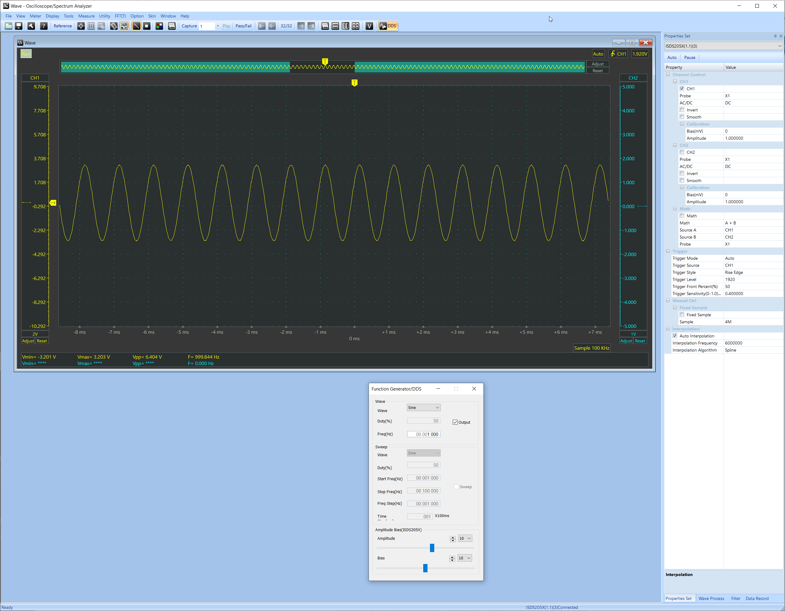Switch to the Wave Process tab
Screen dimensions: 785x611
coord(711,598)
